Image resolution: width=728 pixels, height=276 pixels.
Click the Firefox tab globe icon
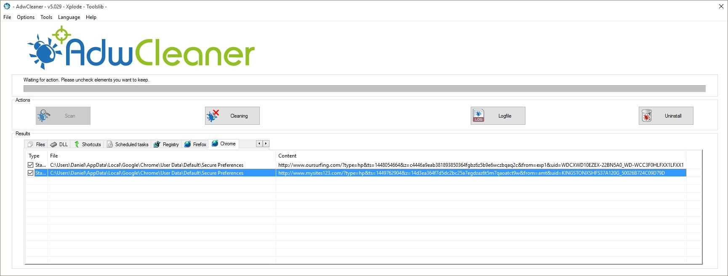coord(188,144)
